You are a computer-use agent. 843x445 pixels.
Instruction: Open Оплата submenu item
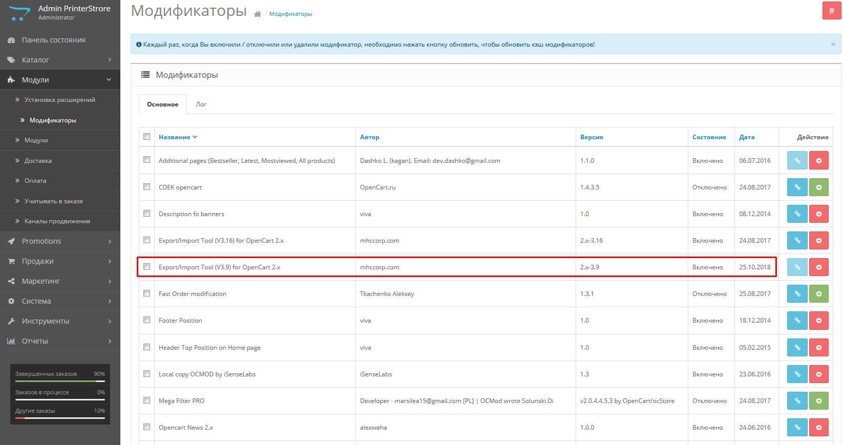coord(60,181)
